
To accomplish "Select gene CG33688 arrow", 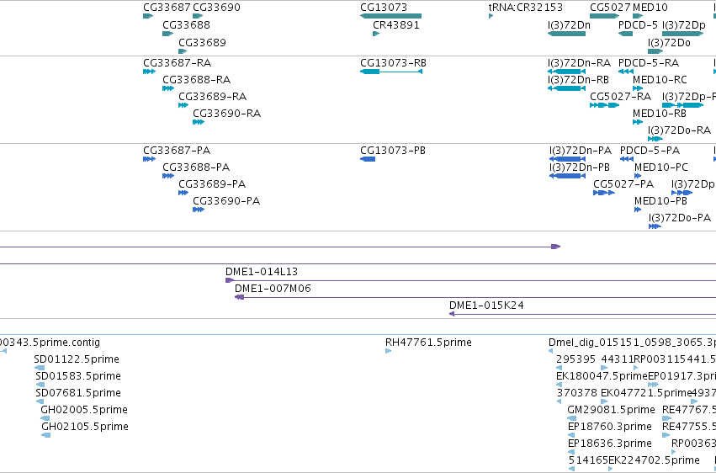I will pyautogui.click(x=168, y=34).
